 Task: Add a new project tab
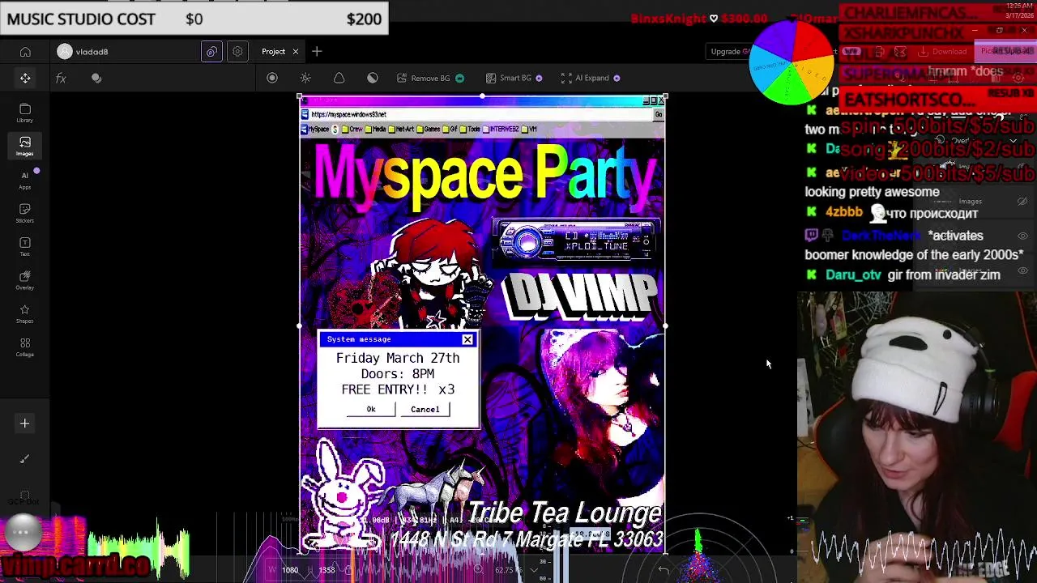pyautogui.click(x=317, y=52)
